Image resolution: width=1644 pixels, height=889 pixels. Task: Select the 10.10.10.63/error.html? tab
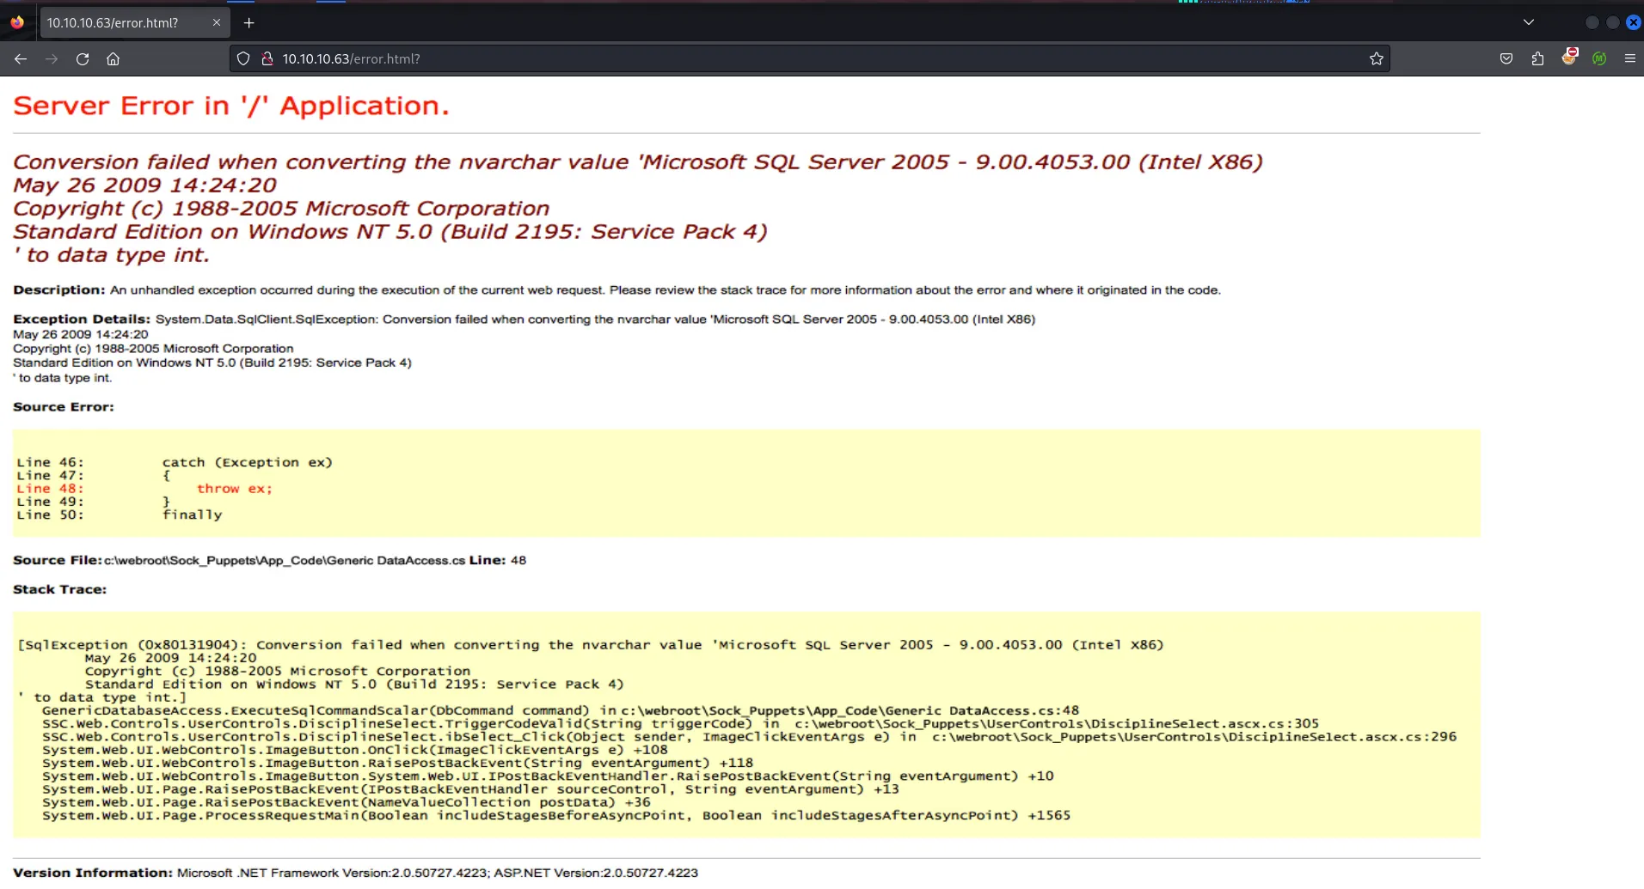[134, 22]
